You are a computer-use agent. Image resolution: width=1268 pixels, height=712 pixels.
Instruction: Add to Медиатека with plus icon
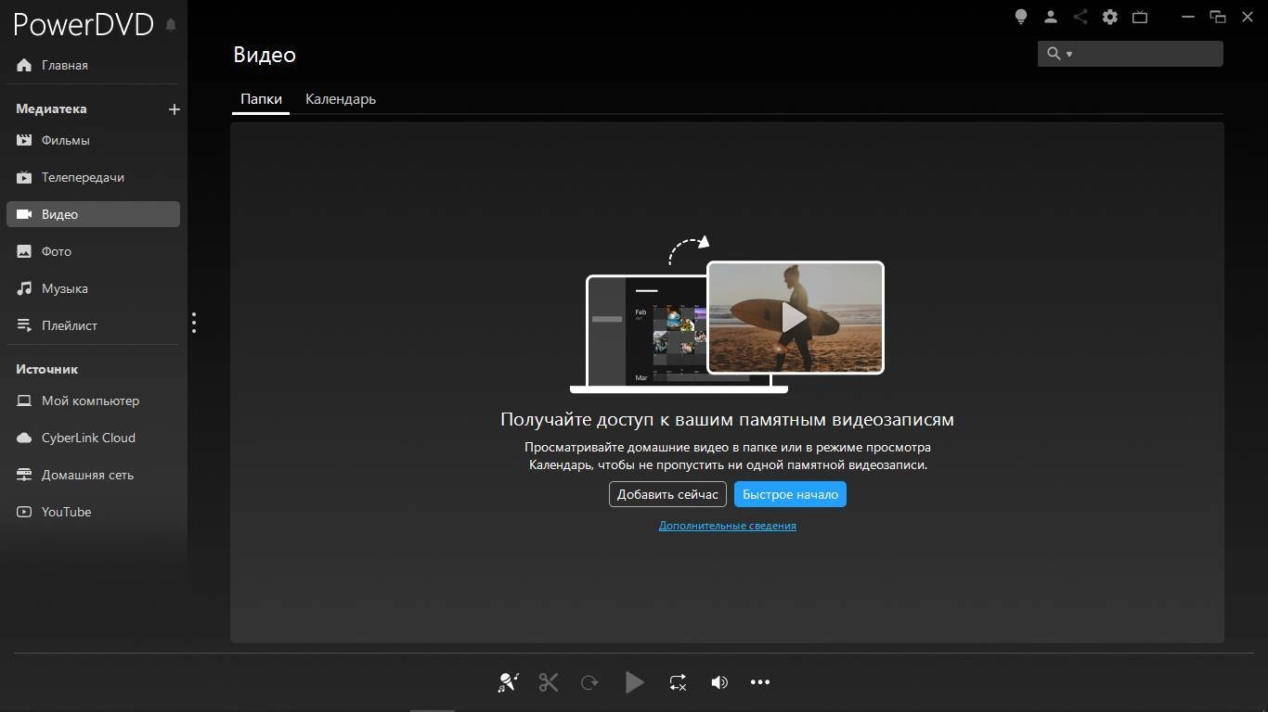click(x=174, y=109)
